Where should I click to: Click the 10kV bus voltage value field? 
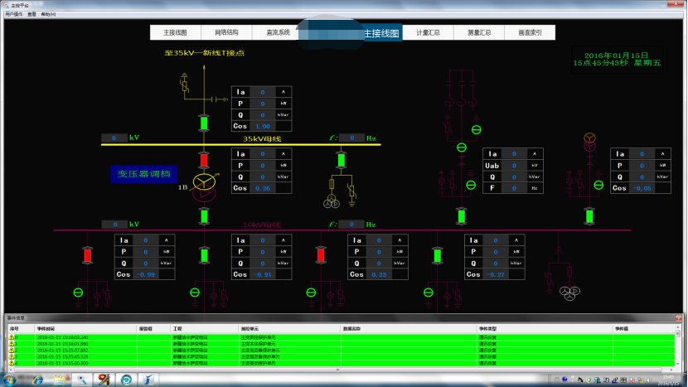114,225
